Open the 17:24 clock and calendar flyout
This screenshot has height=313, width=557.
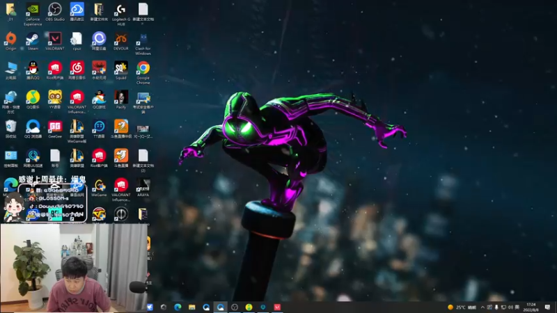pyautogui.click(x=531, y=307)
